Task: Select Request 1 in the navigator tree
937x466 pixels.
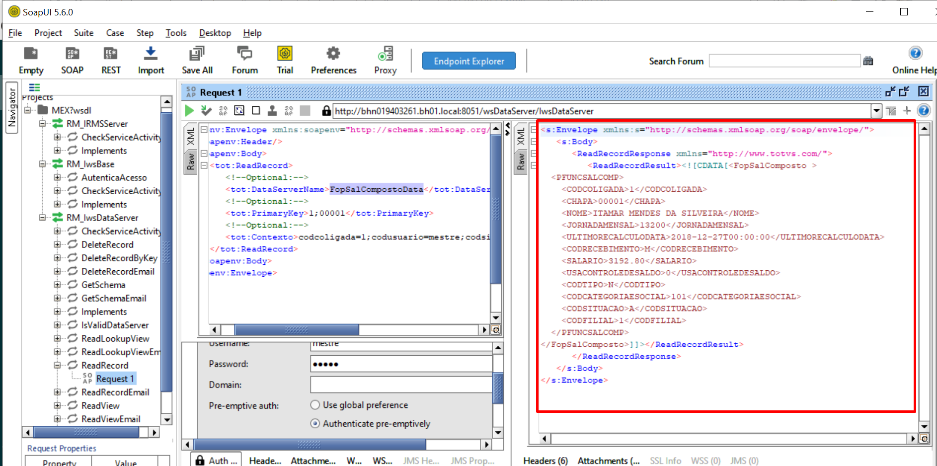Action: [115, 379]
